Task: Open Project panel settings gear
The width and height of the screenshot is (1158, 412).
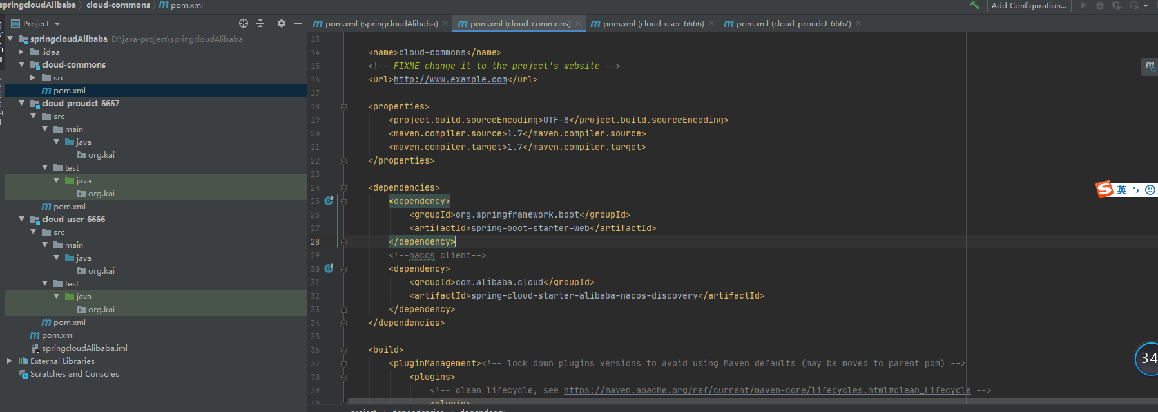Action: pos(282,23)
